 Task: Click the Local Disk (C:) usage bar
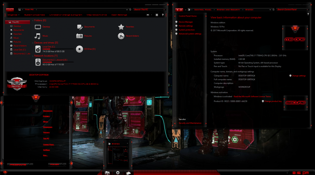[x=58, y=49]
